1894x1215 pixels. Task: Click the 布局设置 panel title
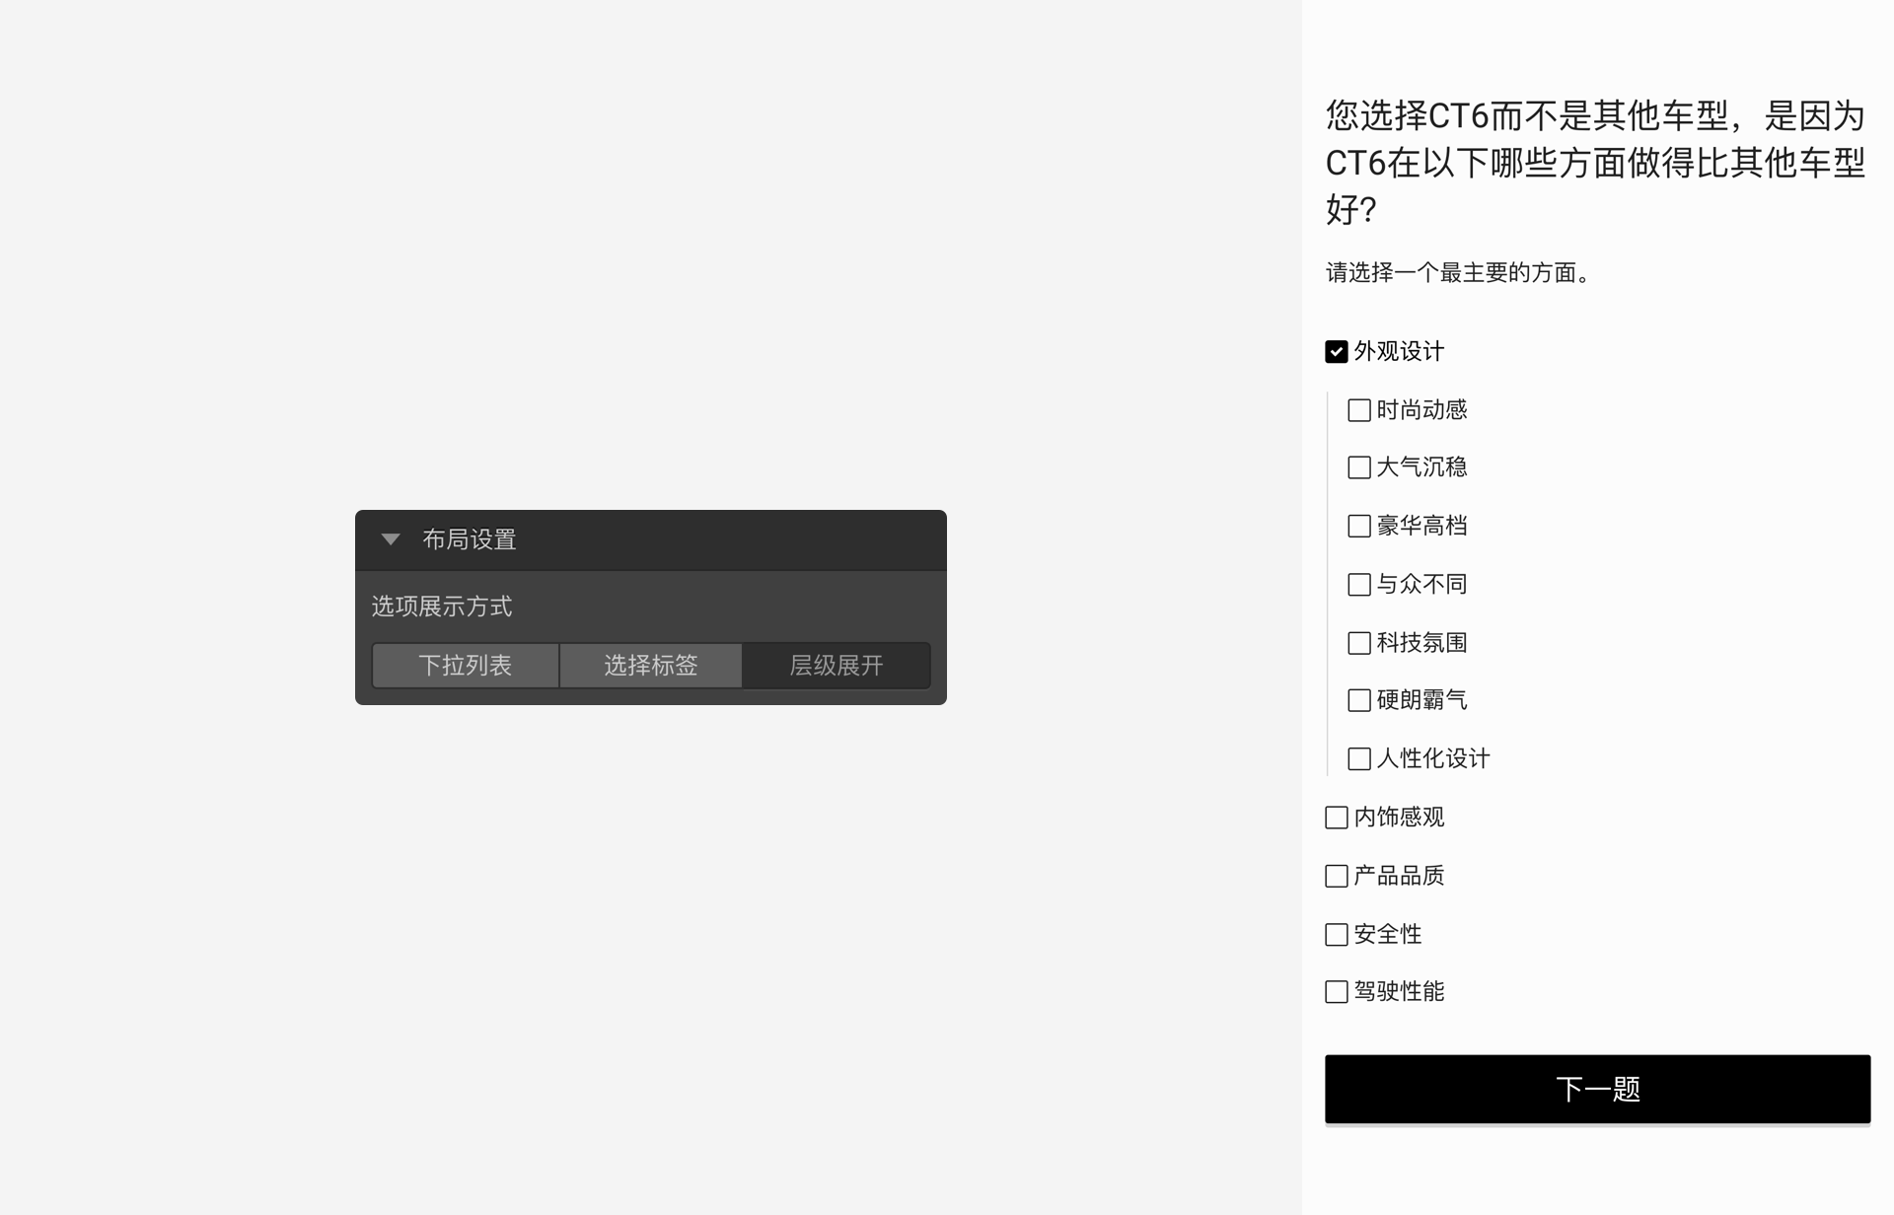(470, 539)
